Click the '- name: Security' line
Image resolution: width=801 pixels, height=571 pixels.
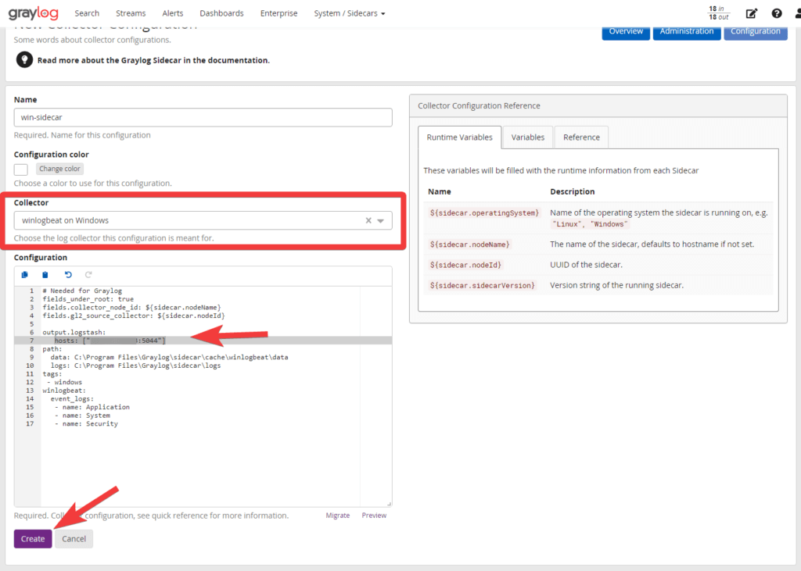pyautogui.click(x=86, y=423)
